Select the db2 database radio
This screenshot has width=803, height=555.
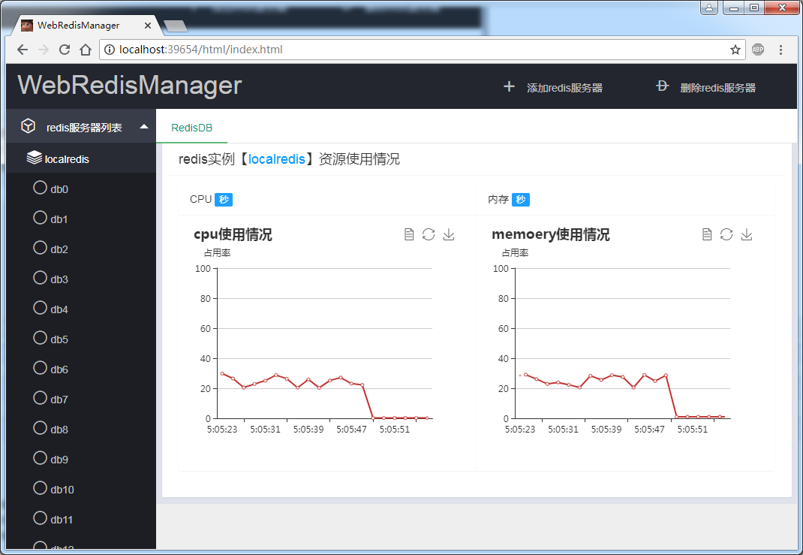(40, 248)
